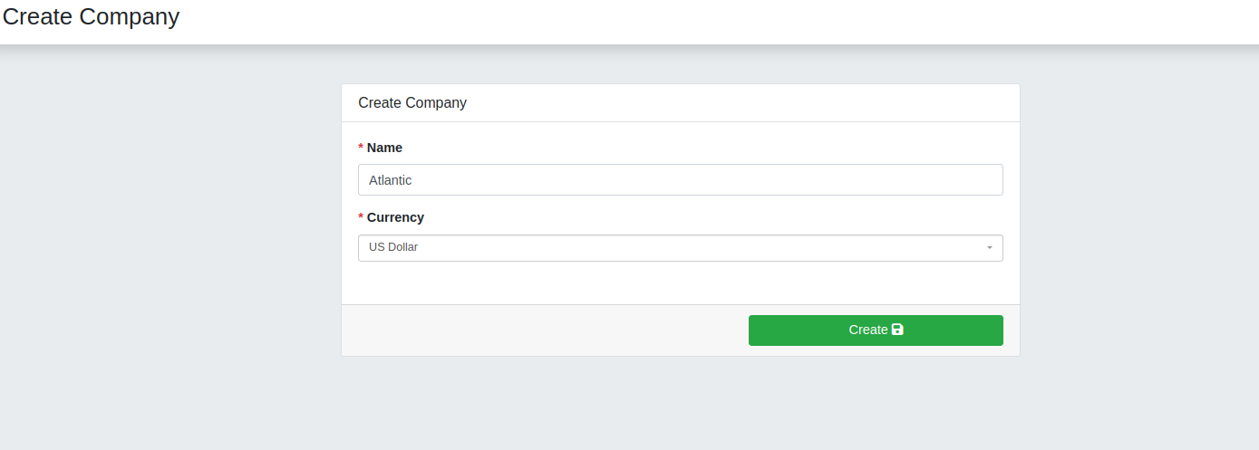Open the Currency select box
The height and width of the screenshot is (450, 1259).
coord(681,248)
